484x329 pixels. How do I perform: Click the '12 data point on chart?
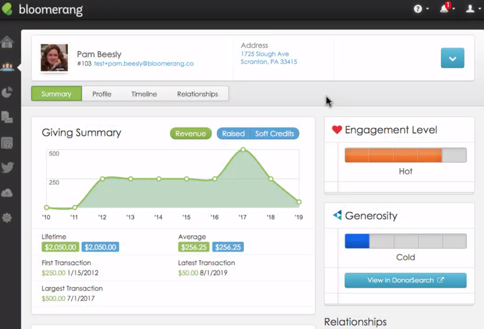click(103, 179)
